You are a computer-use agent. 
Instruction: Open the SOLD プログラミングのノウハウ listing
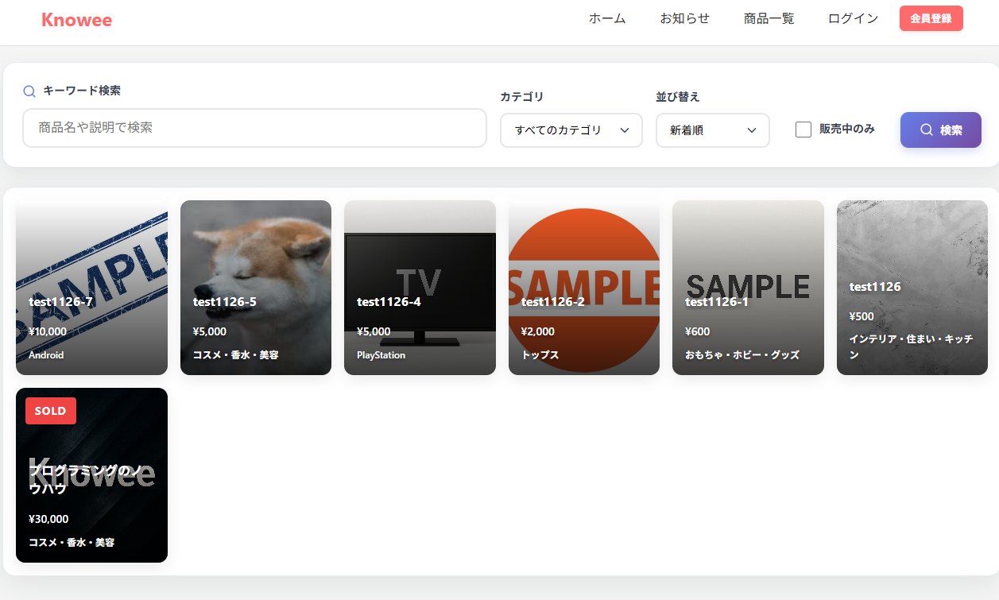pos(91,475)
